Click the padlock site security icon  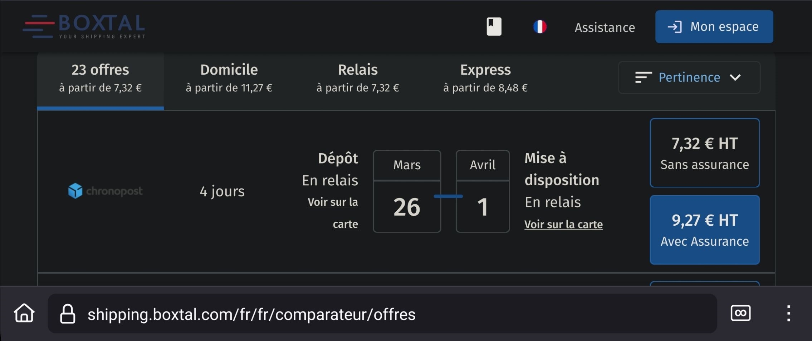[x=68, y=314]
